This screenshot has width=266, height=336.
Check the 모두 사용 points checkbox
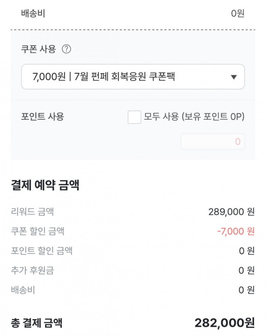134,117
